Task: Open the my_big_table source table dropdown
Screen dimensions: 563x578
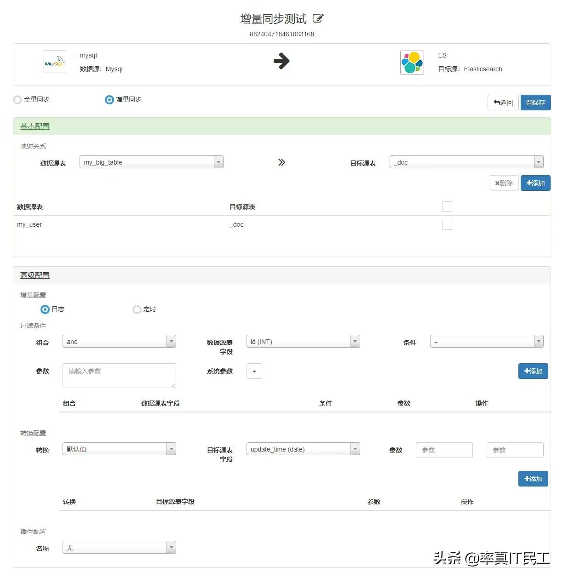Action: click(218, 162)
